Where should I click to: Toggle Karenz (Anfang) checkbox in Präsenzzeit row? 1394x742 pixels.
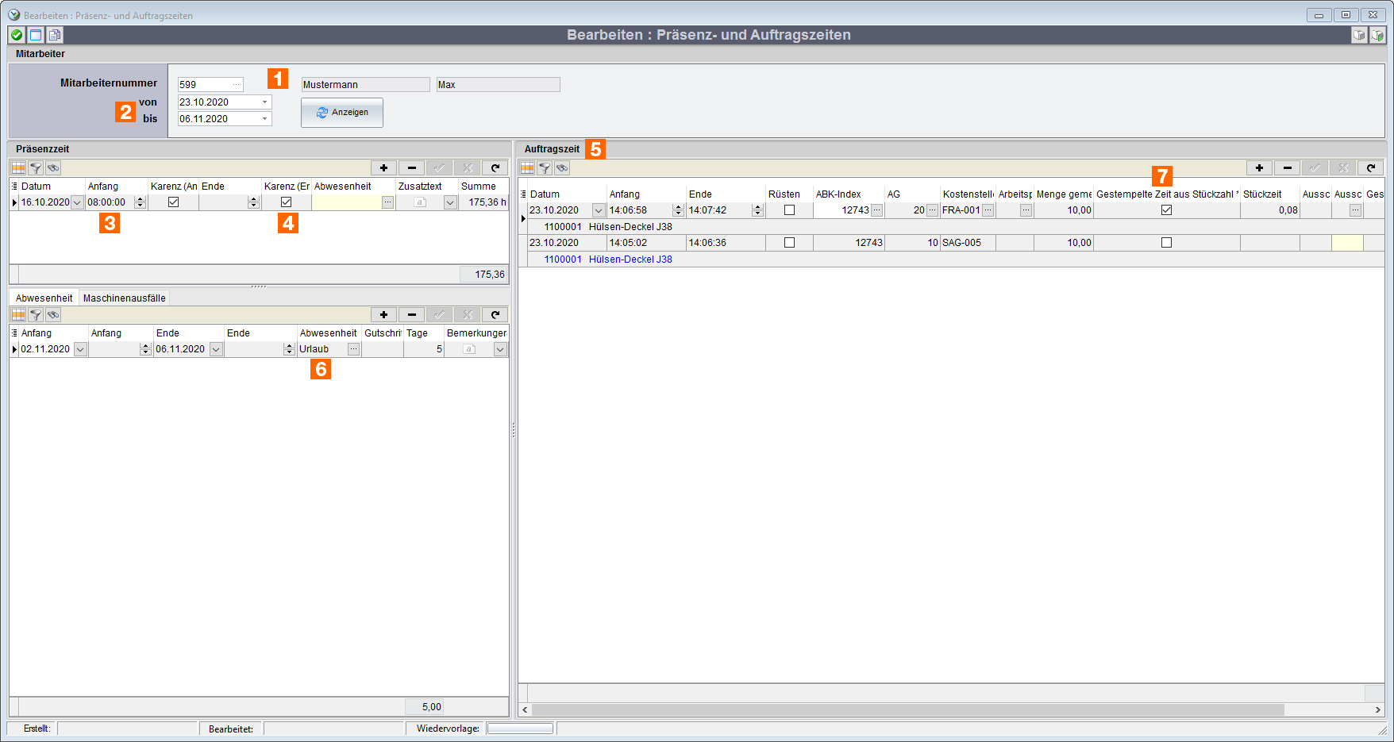click(173, 202)
